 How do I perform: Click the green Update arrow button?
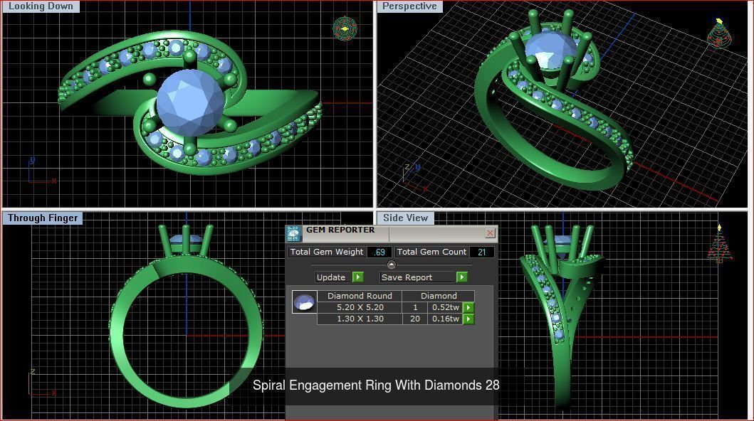[358, 277]
